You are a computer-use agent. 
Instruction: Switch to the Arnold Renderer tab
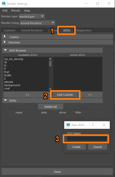coord(32,30)
